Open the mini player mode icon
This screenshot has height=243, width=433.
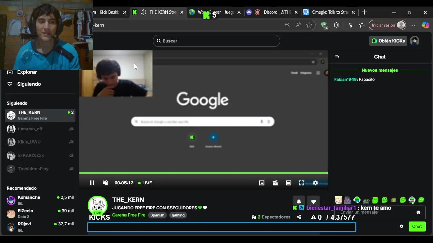click(261, 183)
